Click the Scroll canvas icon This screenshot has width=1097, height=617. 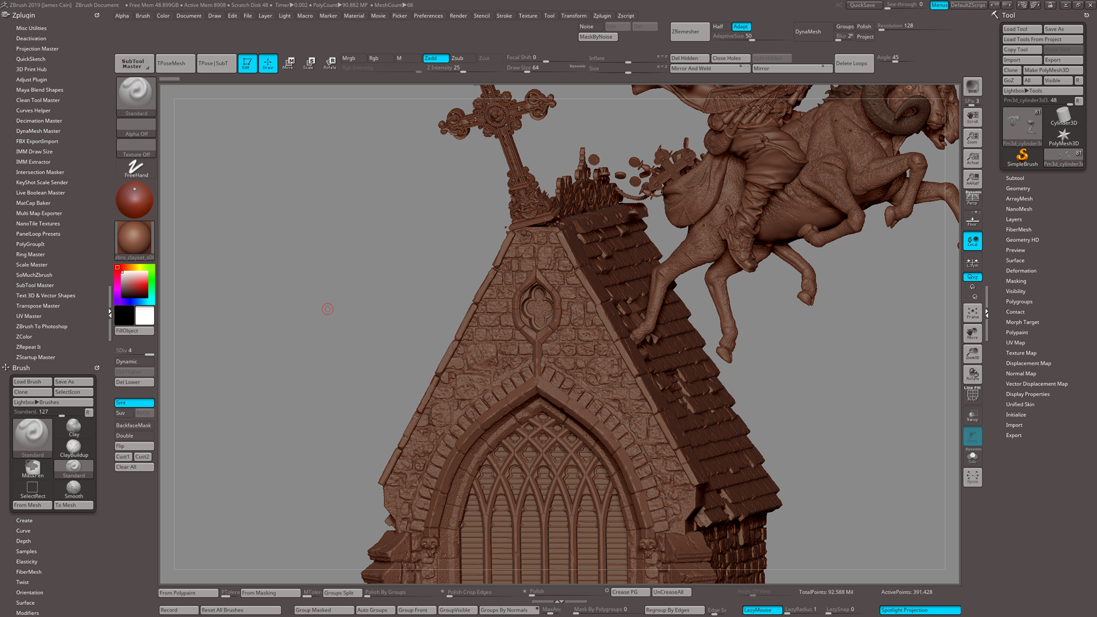point(972,117)
